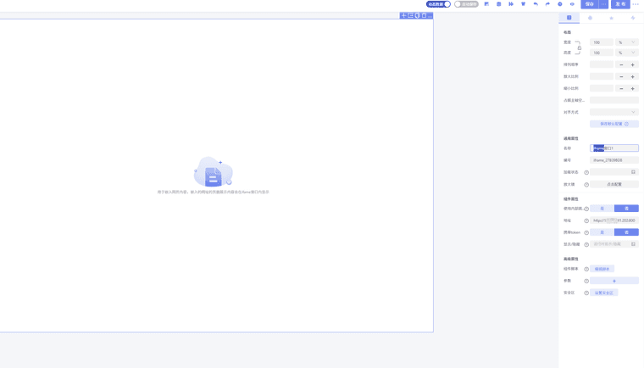Click the third icon on component toolbar
The image size is (644, 368).
click(417, 15)
